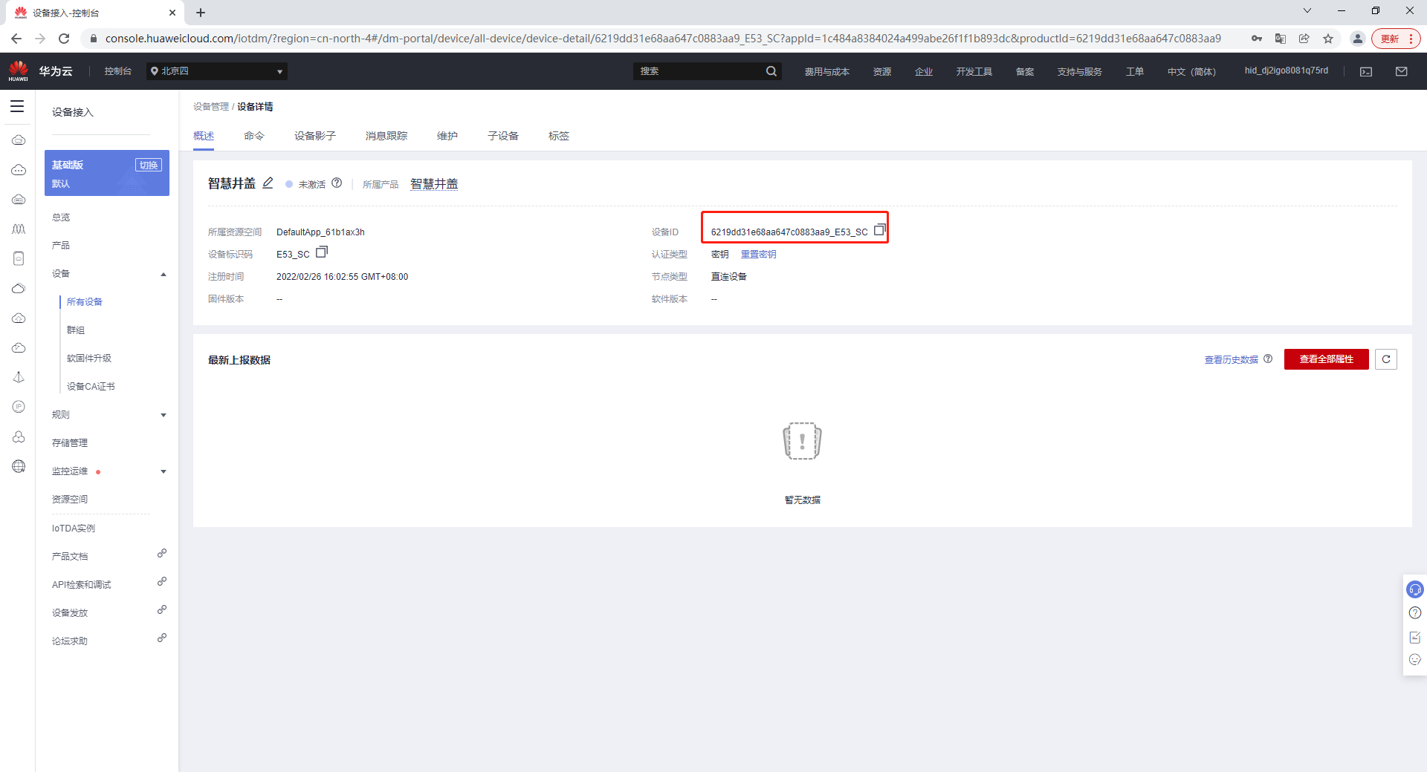Switch to the 消息跟踪 tab
Screen dimensions: 1427x772
click(386, 136)
